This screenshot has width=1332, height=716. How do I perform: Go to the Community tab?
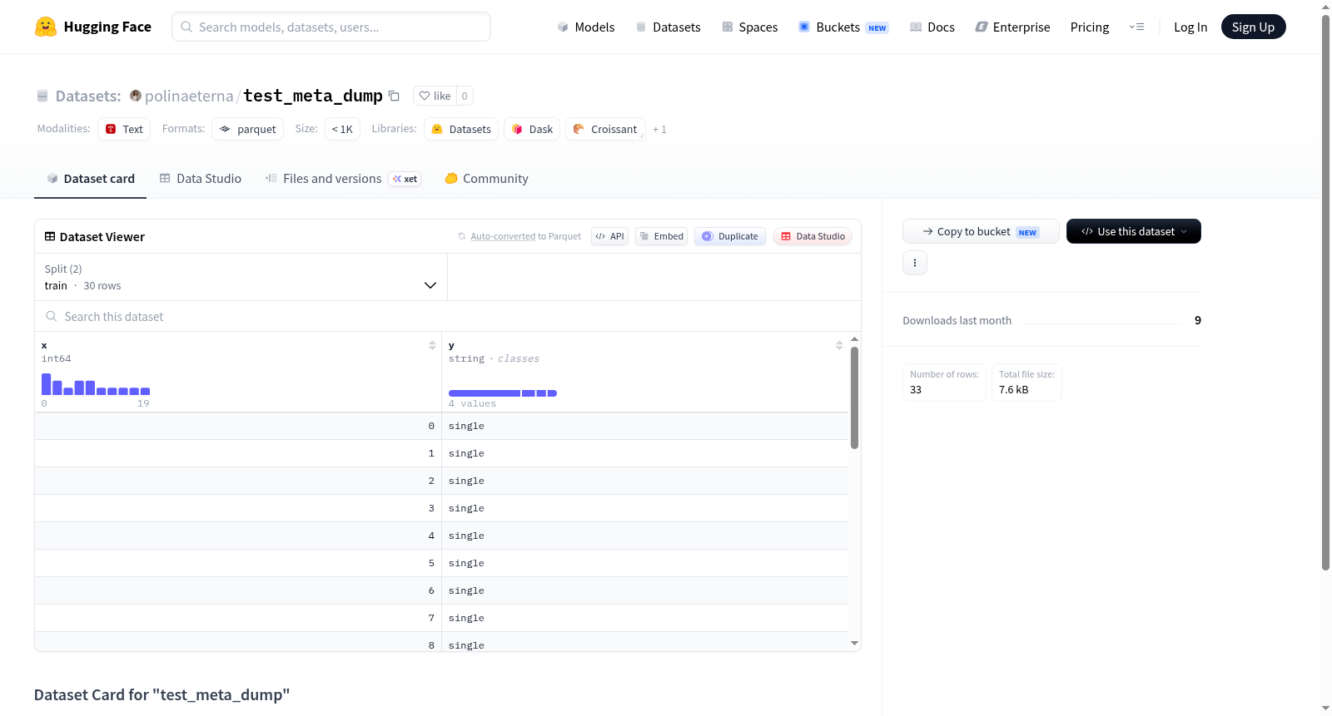coord(486,179)
